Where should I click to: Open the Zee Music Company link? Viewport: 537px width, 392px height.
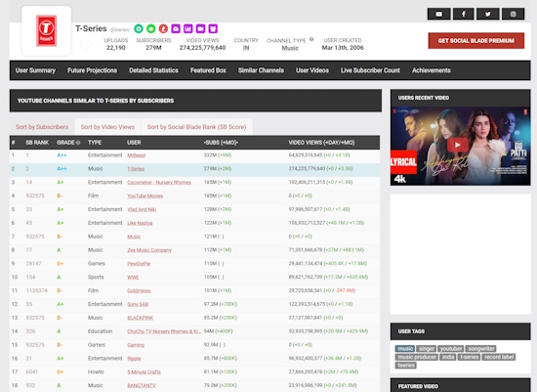click(149, 250)
